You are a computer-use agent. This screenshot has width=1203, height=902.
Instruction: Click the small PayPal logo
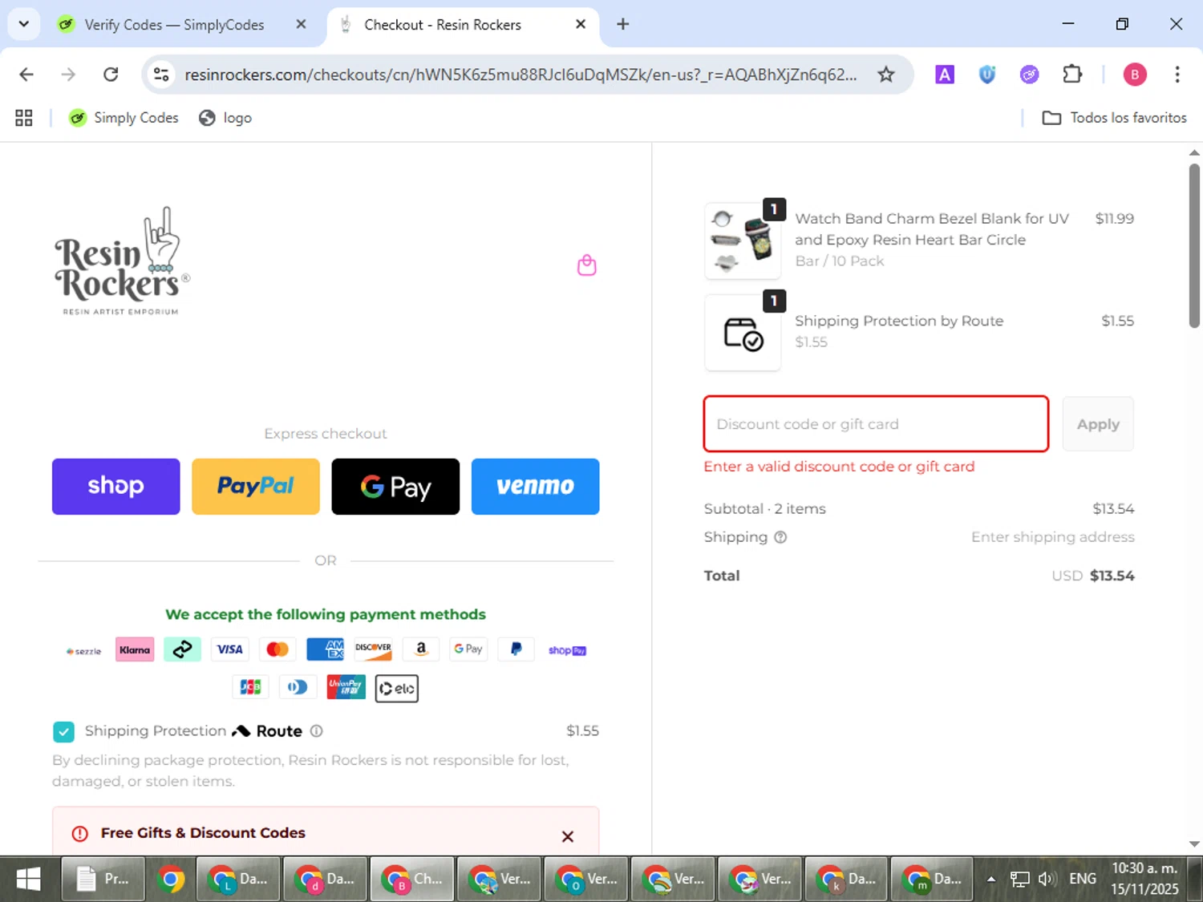[x=516, y=649]
